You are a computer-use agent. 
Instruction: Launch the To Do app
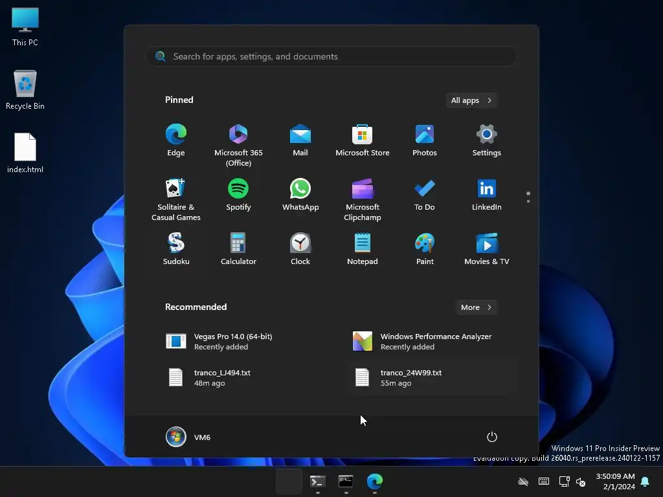[x=425, y=195]
